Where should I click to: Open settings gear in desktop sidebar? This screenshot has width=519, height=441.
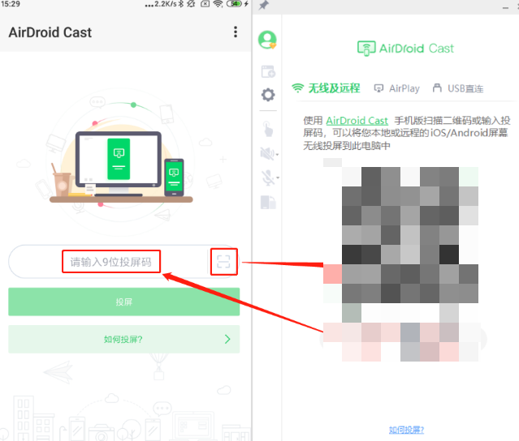(268, 95)
